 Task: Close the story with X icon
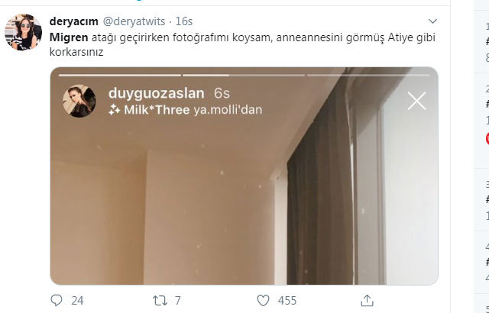(x=416, y=101)
